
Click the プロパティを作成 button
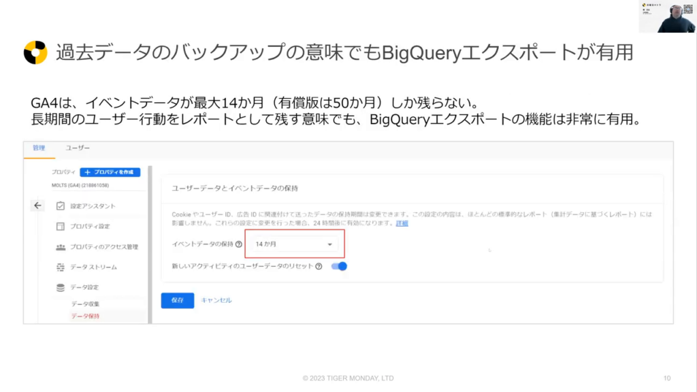click(110, 173)
